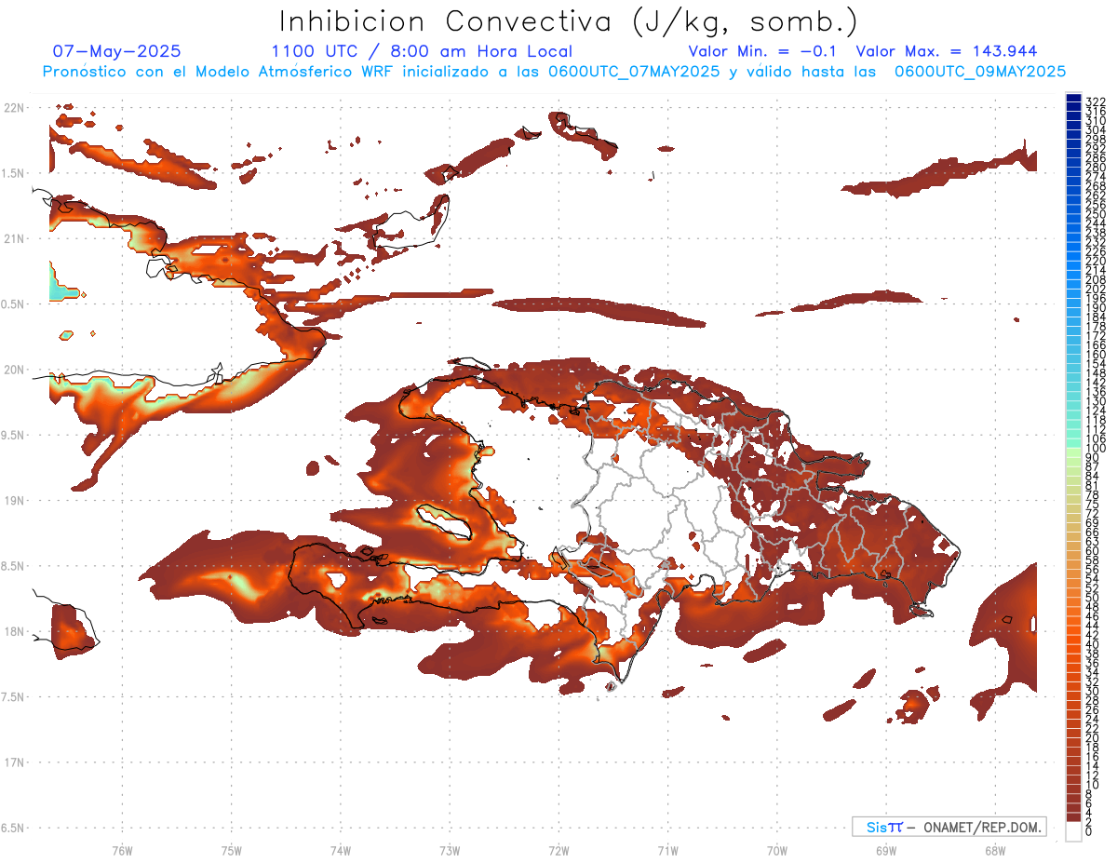The image size is (1117, 863).
Task: Click the "18N" latitude label
Action: tap(14, 631)
